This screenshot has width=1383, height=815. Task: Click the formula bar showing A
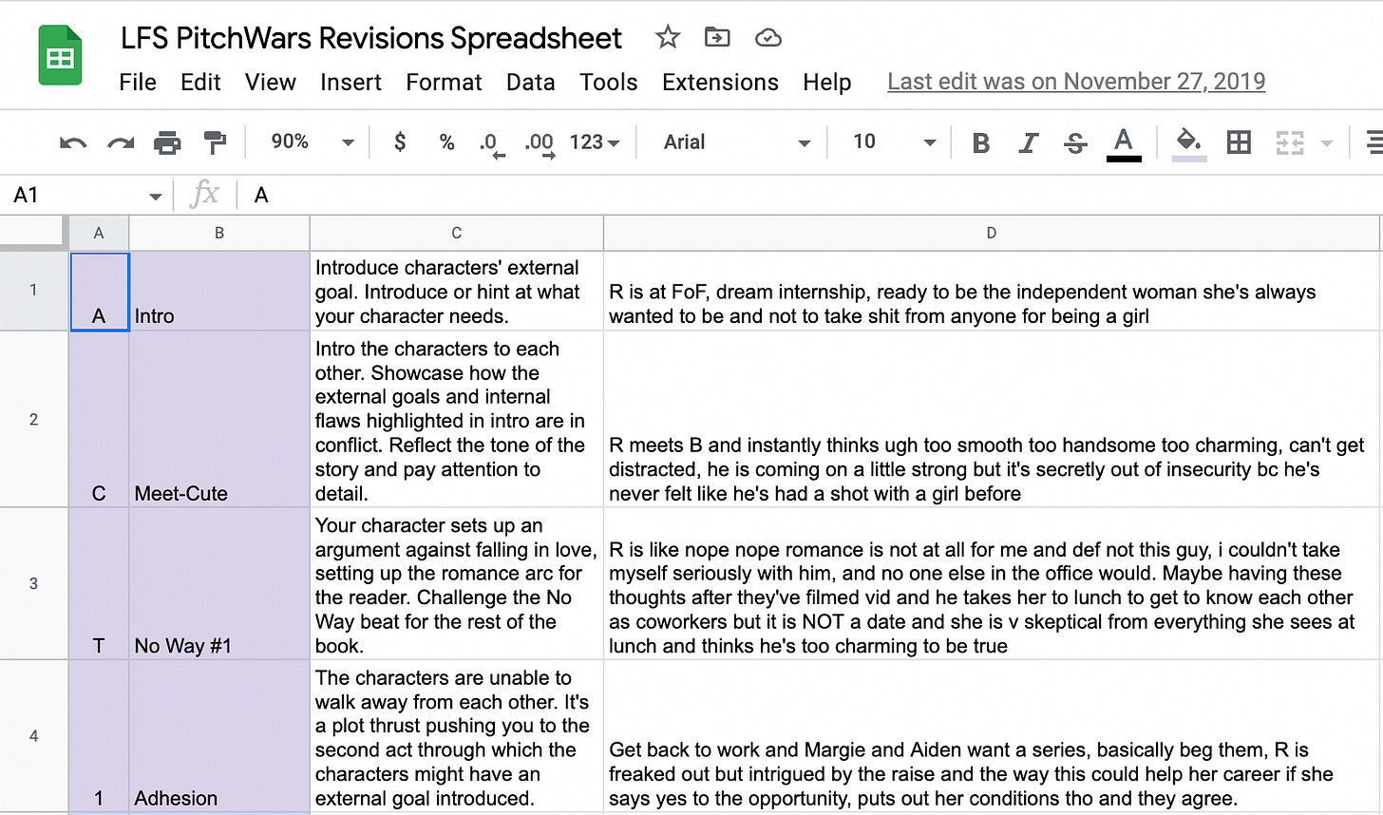click(x=812, y=195)
